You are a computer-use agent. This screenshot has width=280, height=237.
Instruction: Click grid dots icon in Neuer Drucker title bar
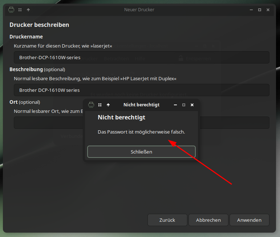pos(20,10)
